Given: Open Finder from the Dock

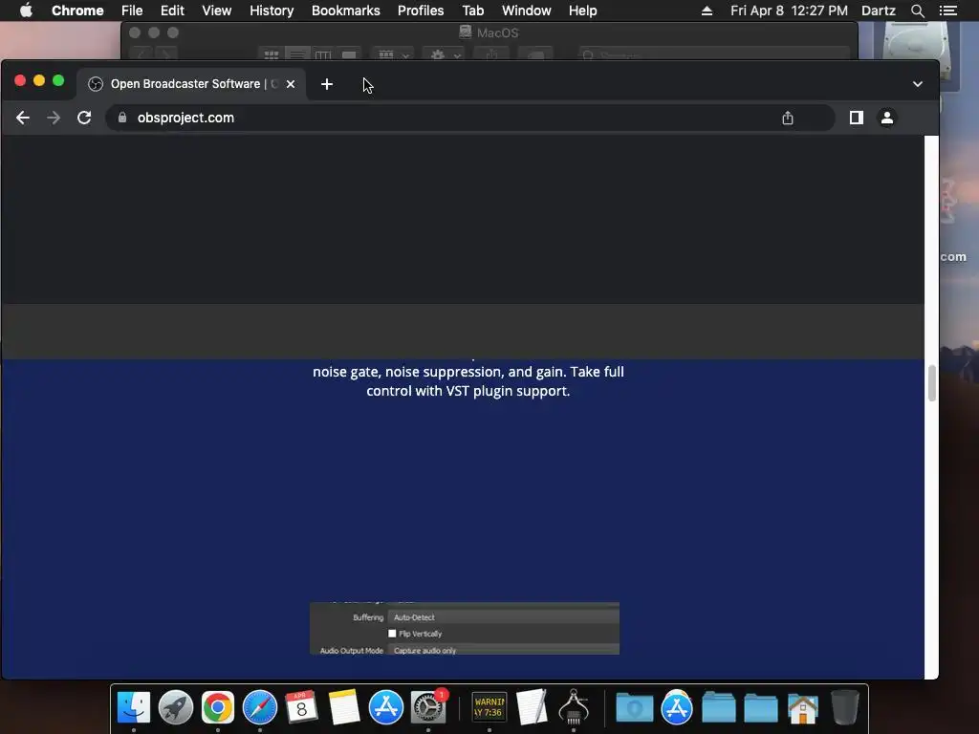Looking at the screenshot, I should (134, 707).
